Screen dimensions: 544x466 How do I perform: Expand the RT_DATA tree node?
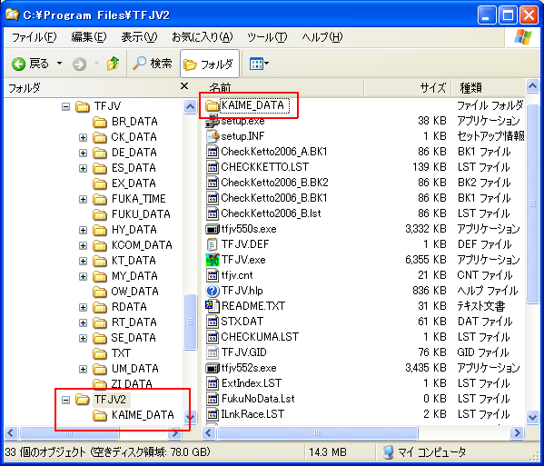83,322
